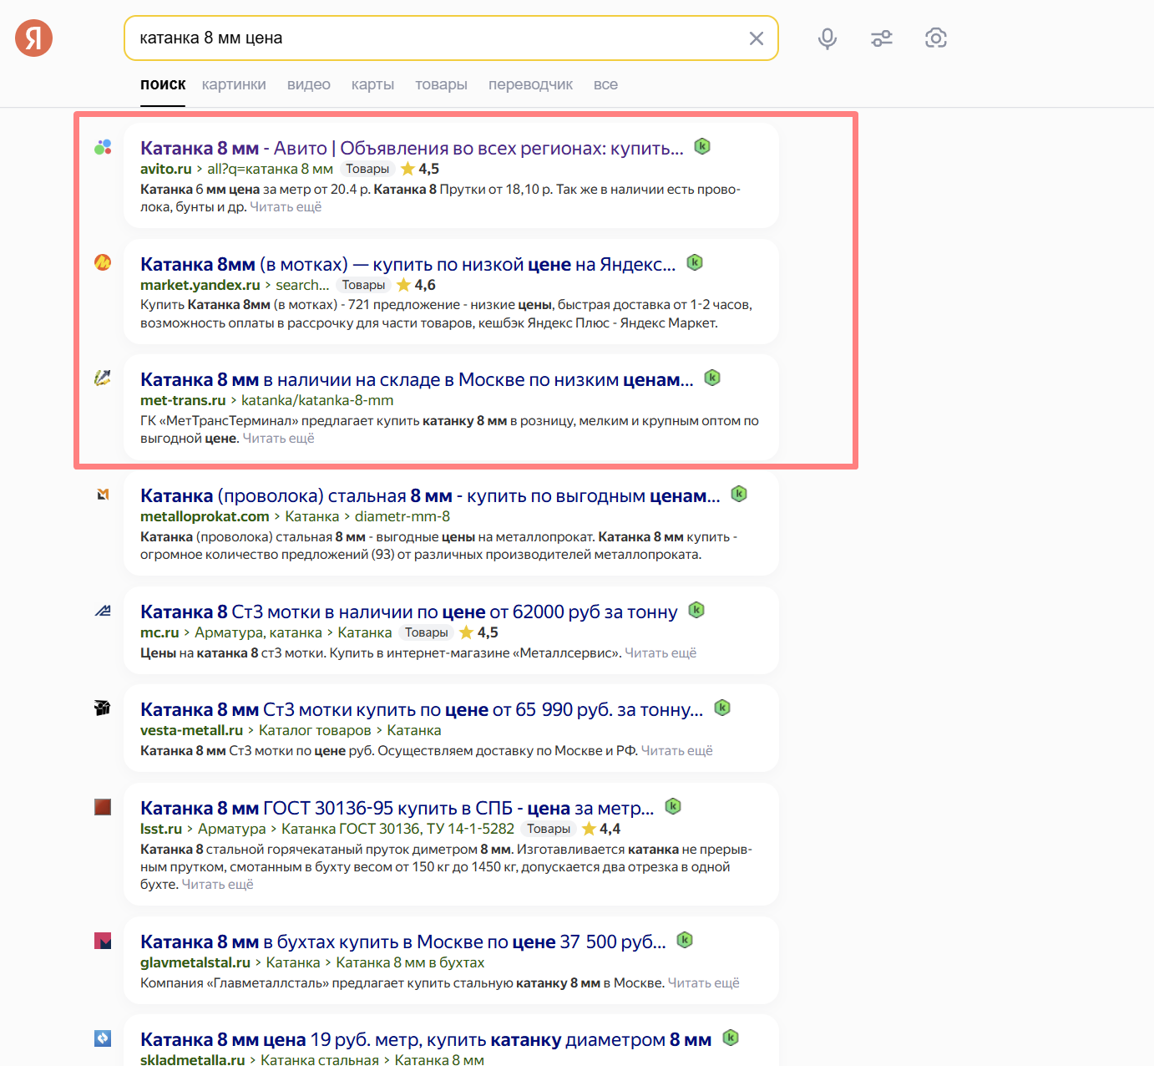The width and height of the screenshot is (1154, 1066).
Task: Open 'Катанка 8 мм - Авито' result title
Action: 412,148
